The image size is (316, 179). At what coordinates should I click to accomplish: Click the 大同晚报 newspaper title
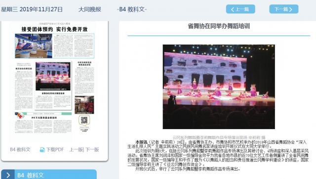(90, 9)
